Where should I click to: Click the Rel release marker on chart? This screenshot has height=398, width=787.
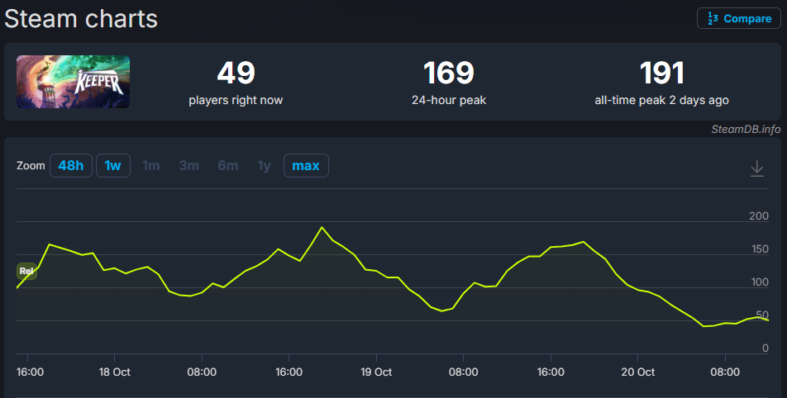point(26,271)
